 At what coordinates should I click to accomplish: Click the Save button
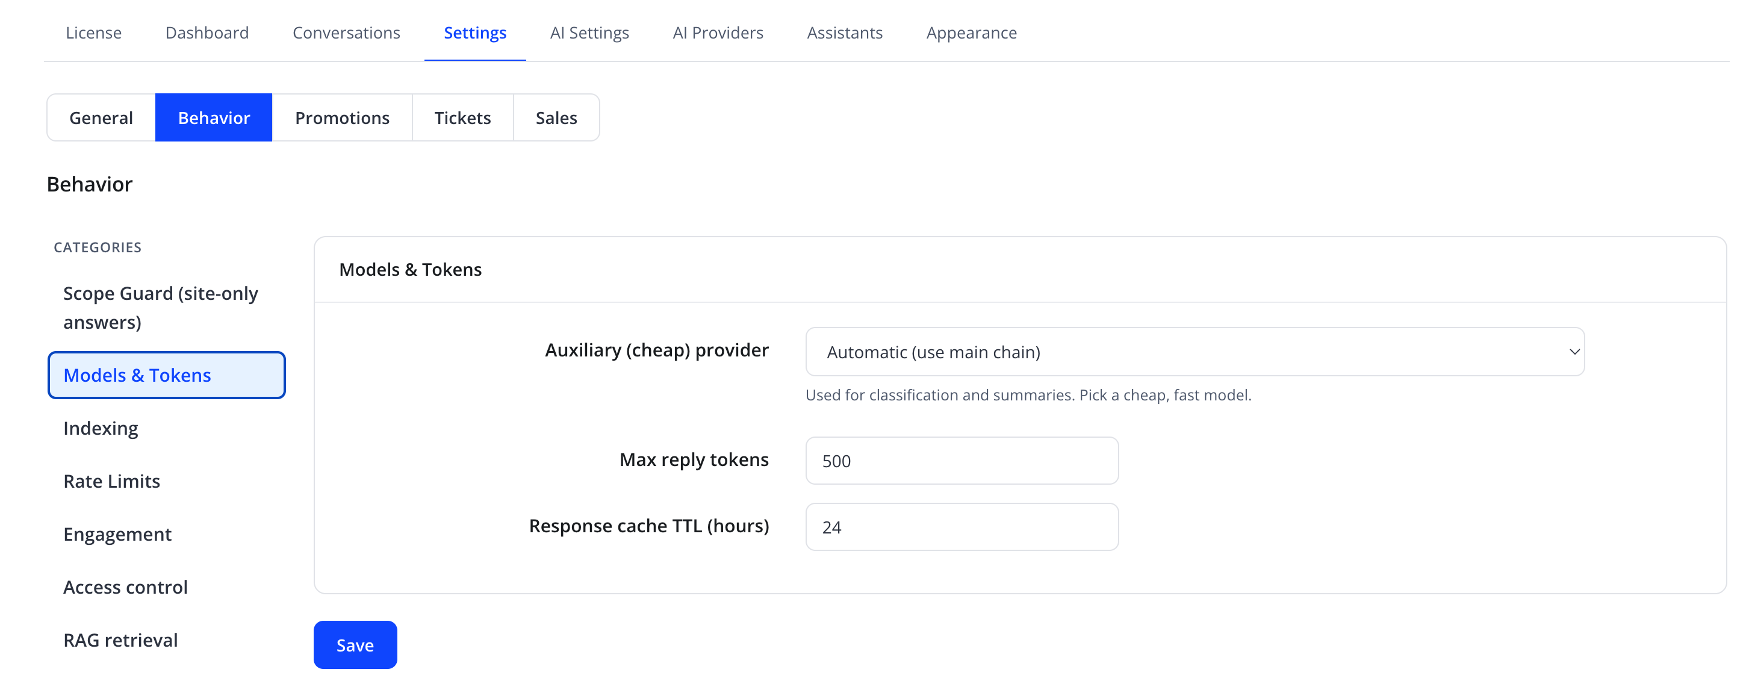pyautogui.click(x=355, y=645)
